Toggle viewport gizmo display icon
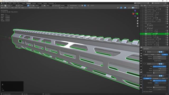The width and height of the screenshot is (169, 95). (121, 8)
